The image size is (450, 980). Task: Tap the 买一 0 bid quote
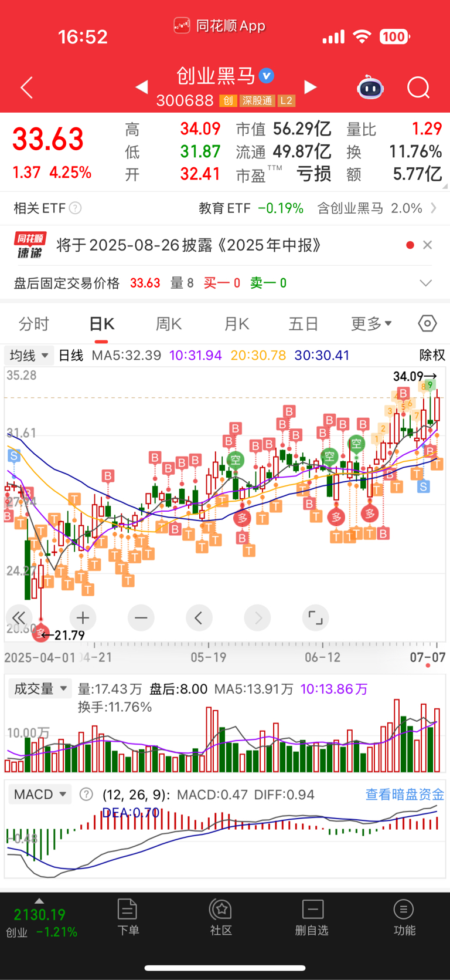(x=221, y=283)
